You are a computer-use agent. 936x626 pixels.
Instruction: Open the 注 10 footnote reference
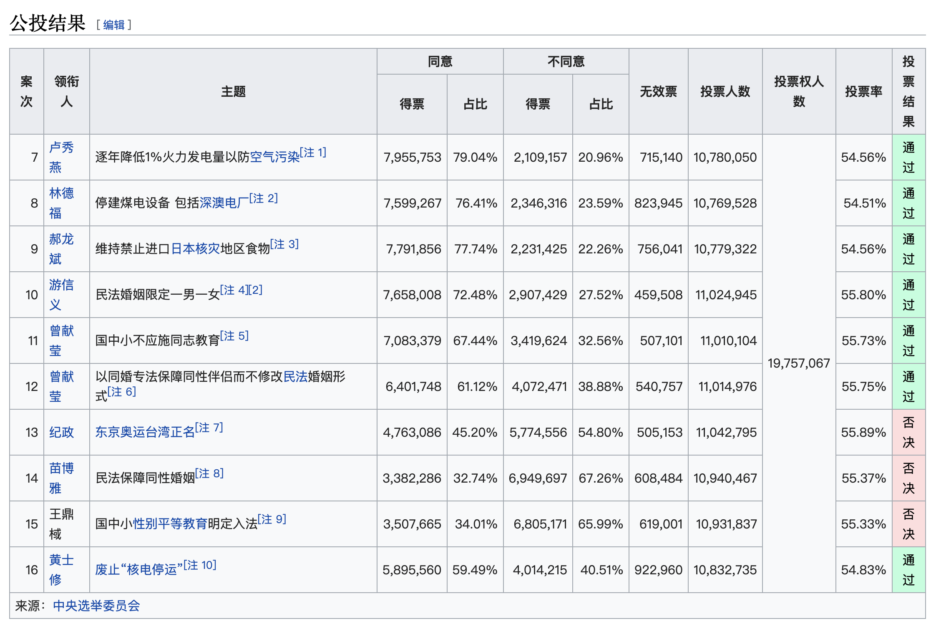click(x=200, y=565)
